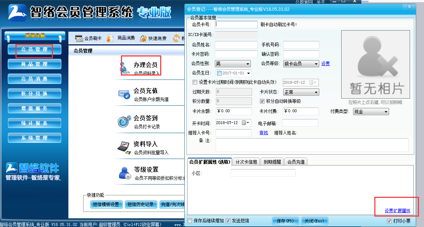Viewport: 424px width, 227px height.
Task: Click the 资料导入 laptop icon
Action: [x=124, y=147]
